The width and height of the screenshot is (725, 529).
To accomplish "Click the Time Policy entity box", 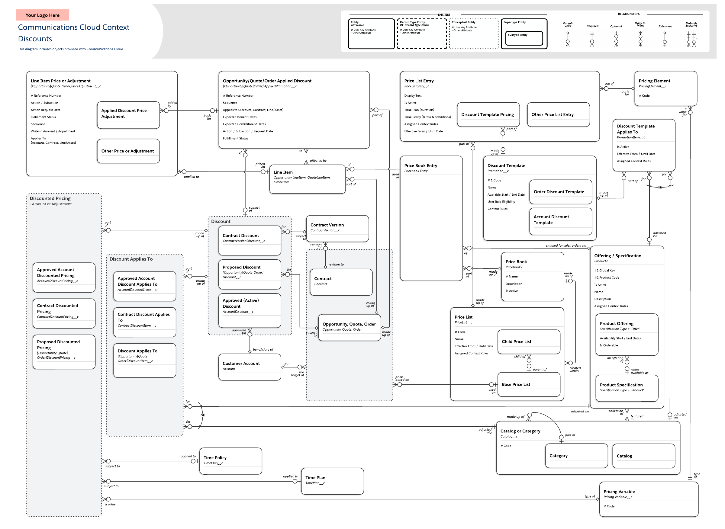I will coord(230,461).
